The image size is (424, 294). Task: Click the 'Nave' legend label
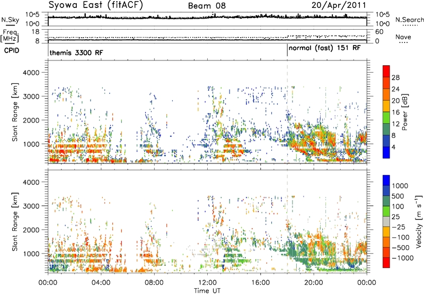(403, 37)
